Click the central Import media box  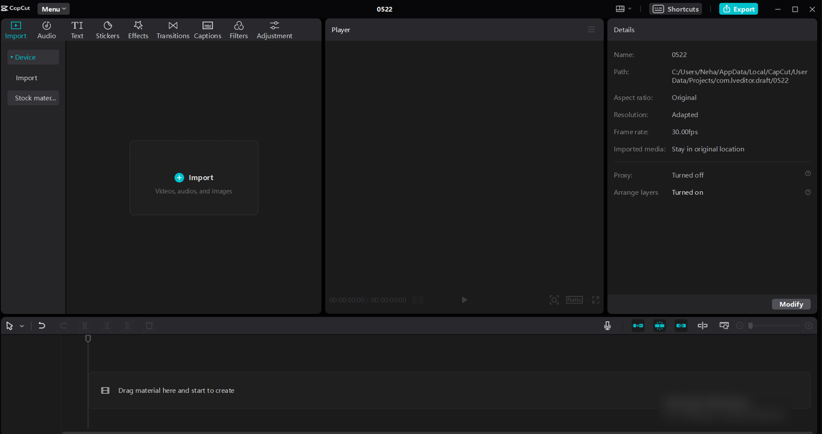(x=194, y=178)
